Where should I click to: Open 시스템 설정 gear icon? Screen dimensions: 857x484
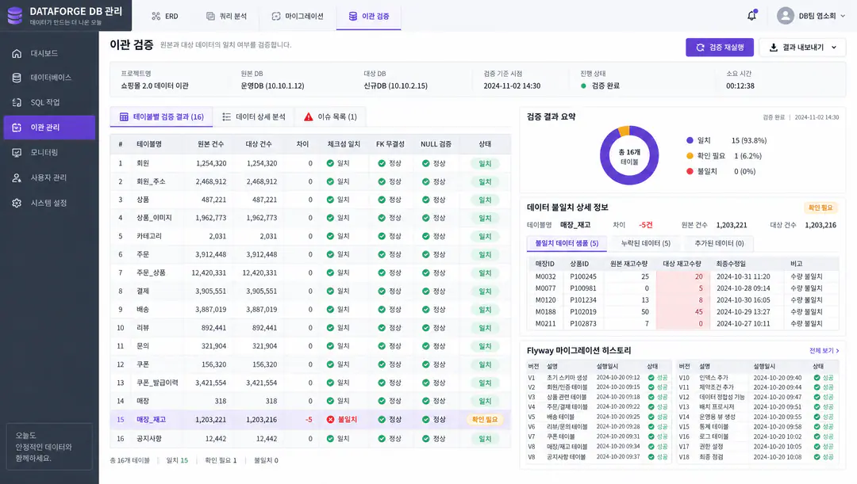tap(17, 203)
